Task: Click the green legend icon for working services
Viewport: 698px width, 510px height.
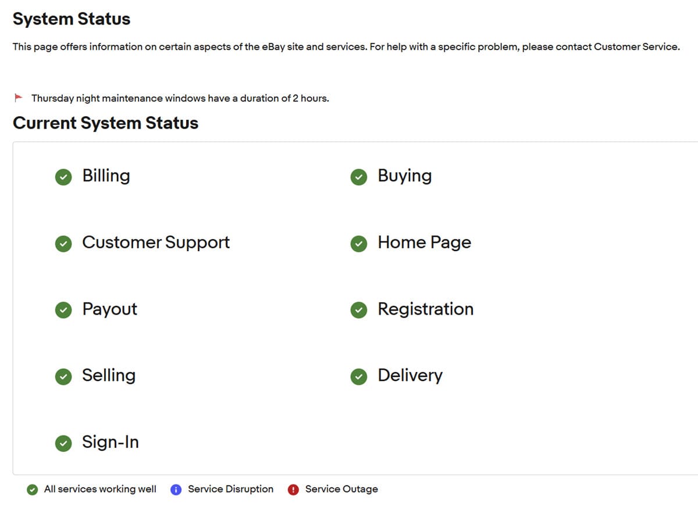Action: click(33, 490)
